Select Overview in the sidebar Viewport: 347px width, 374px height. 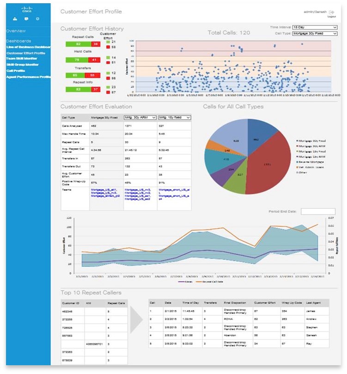point(16,31)
